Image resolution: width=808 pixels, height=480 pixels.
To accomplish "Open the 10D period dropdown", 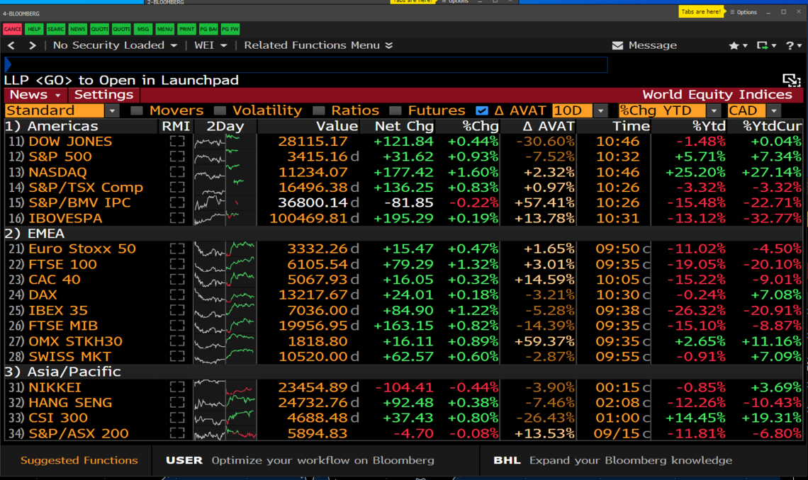I will (599, 110).
